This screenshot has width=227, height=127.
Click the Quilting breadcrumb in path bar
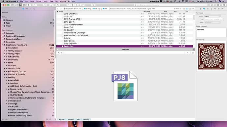pos(88,9)
